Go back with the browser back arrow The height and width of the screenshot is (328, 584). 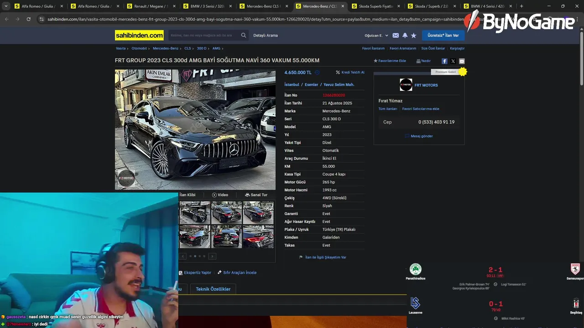(6, 19)
